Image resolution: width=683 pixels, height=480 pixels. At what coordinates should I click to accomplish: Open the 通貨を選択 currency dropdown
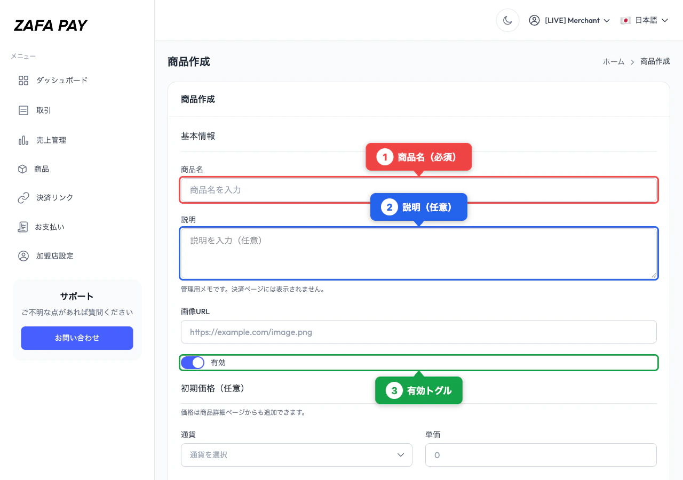click(x=296, y=455)
